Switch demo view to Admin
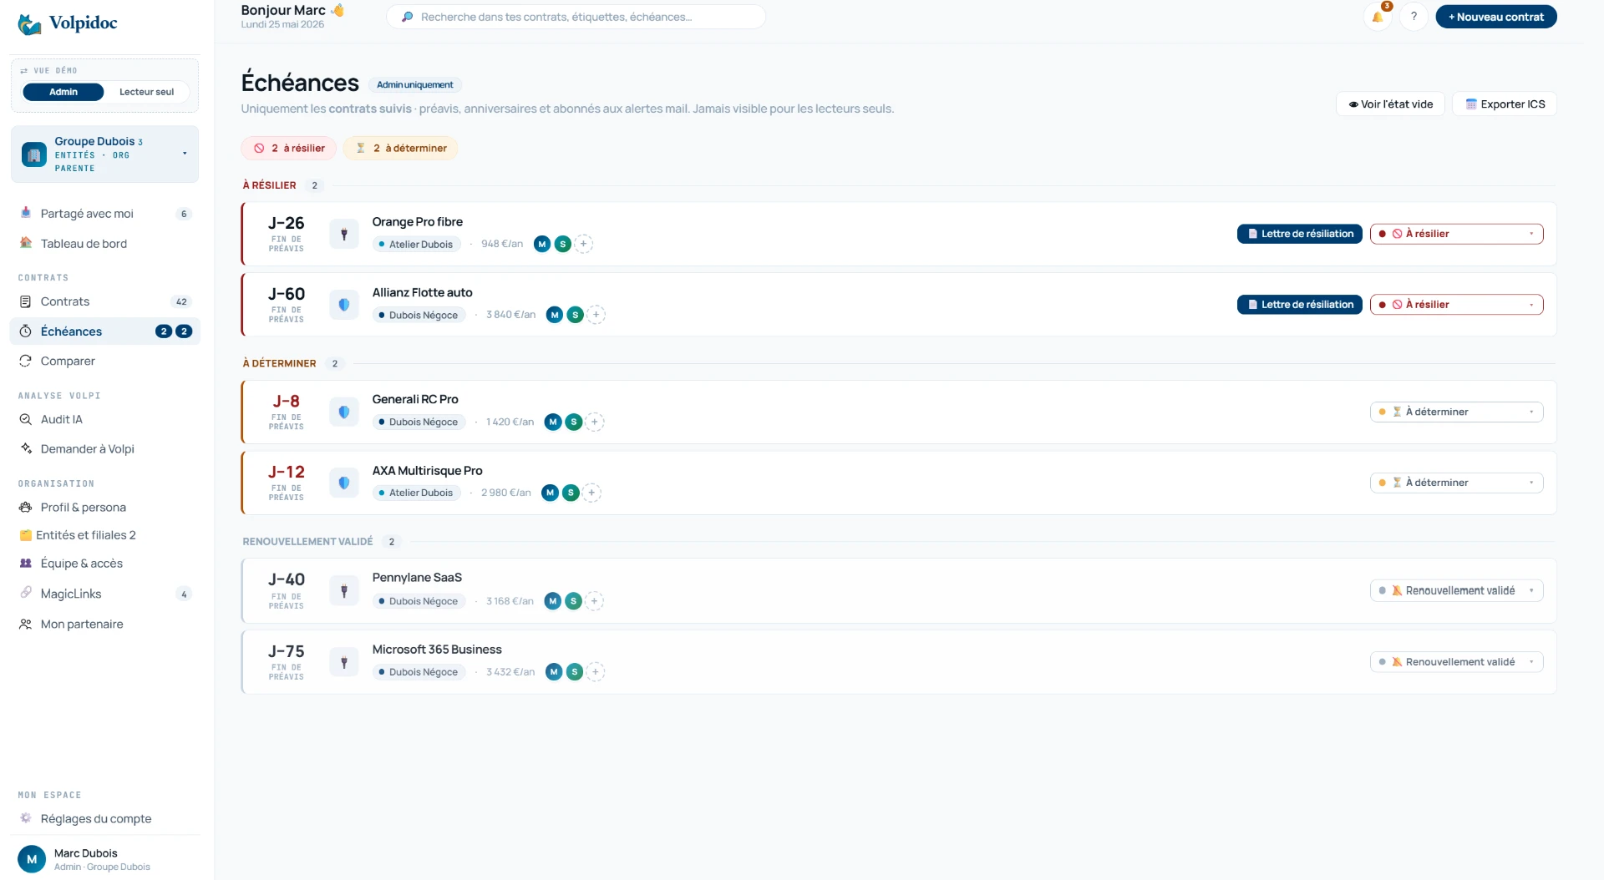This screenshot has height=880, width=1604. [63, 92]
